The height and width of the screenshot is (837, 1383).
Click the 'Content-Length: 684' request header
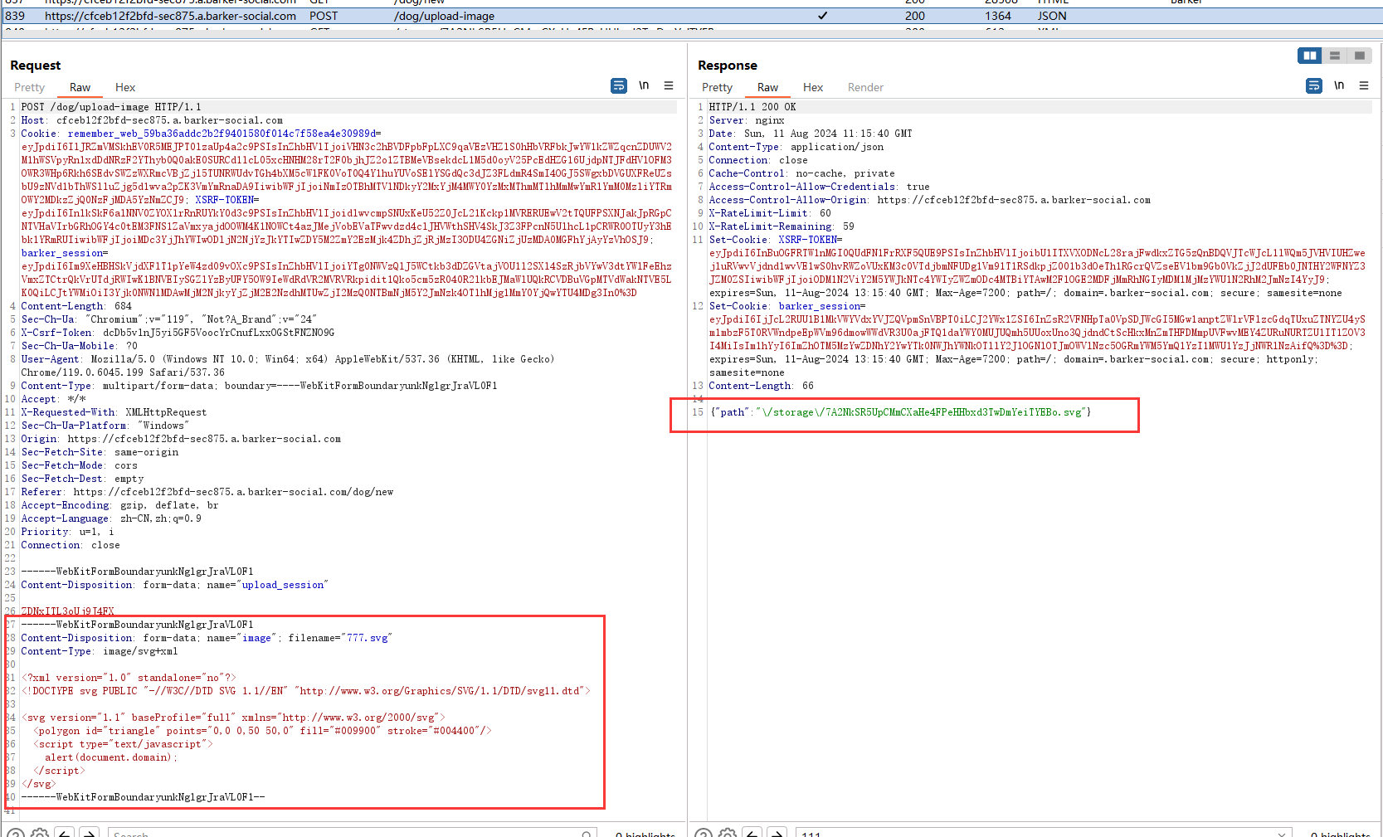[76, 306]
